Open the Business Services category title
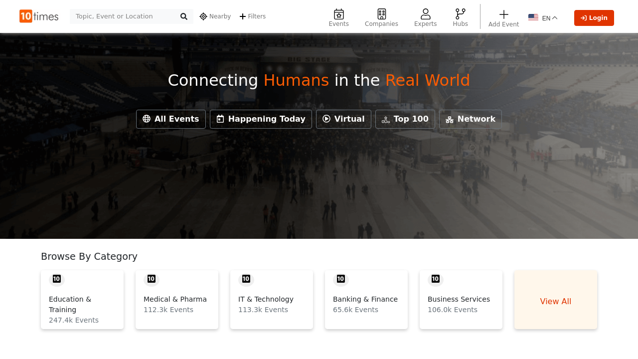 [459, 299]
